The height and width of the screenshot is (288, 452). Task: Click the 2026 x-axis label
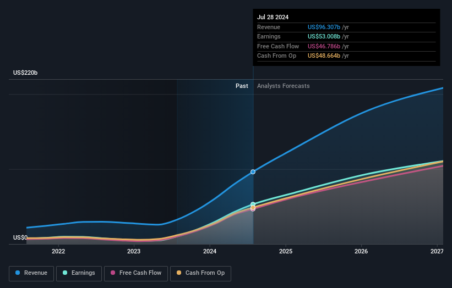(361, 251)
